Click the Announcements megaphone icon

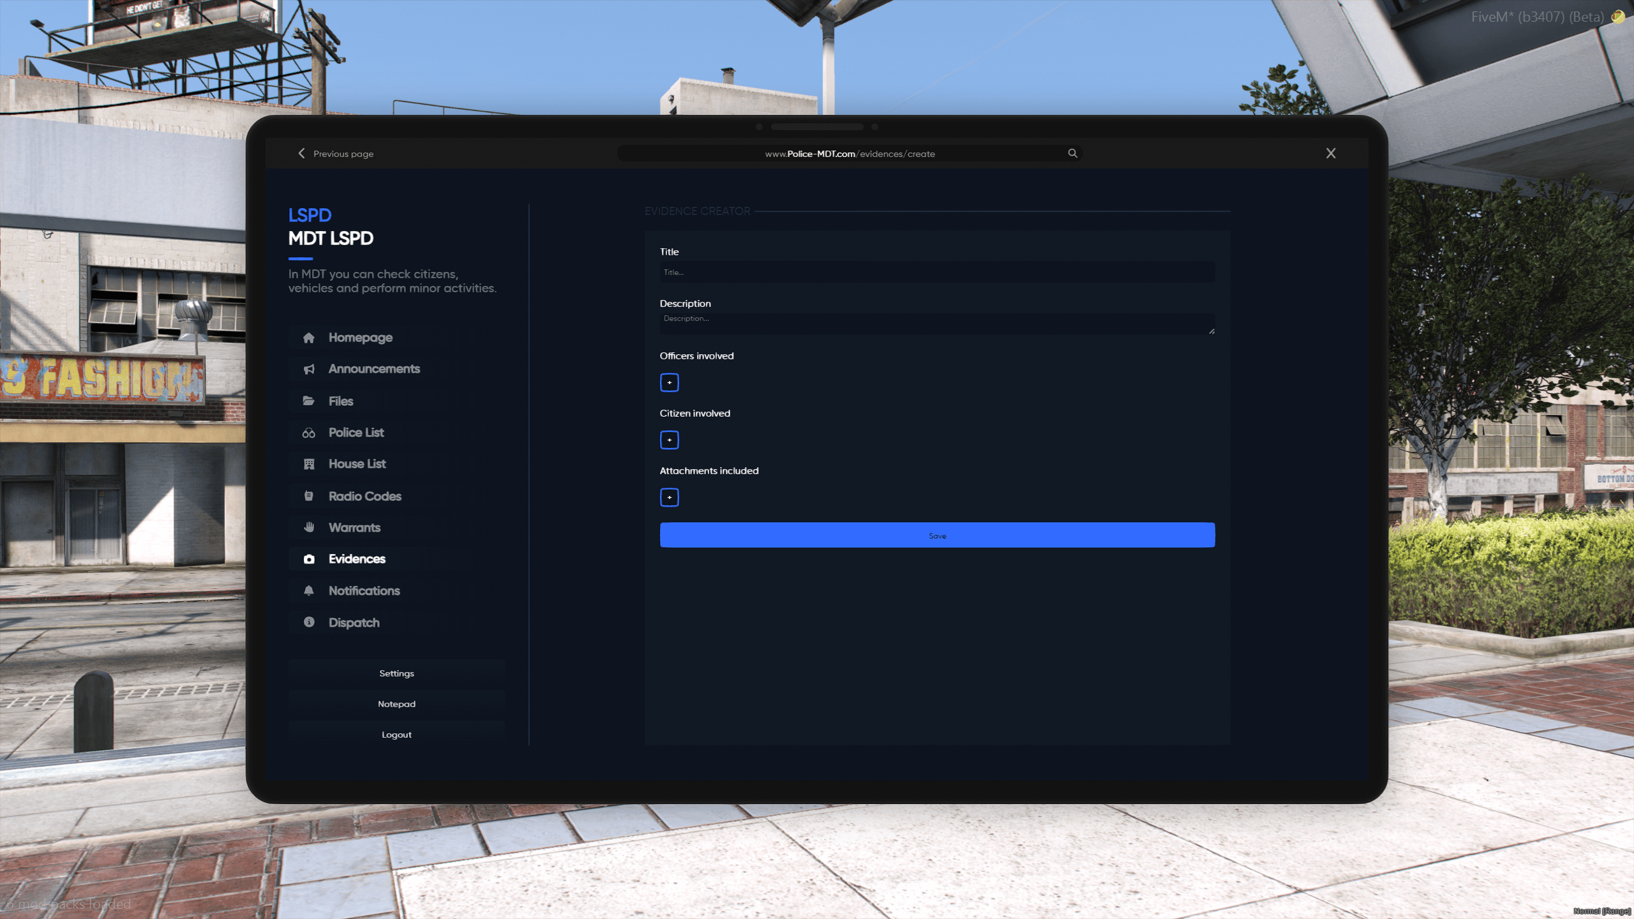(x=309, y=369)
